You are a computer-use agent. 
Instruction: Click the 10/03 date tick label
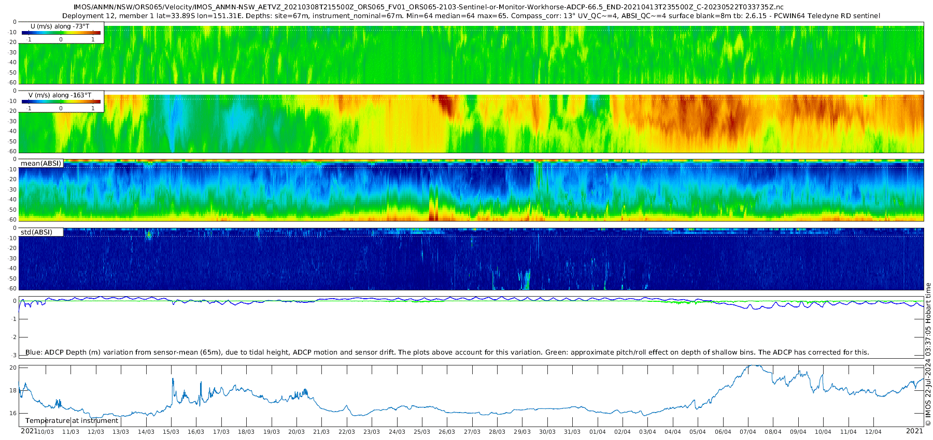click(46, 432)
